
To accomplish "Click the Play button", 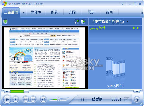I will 7,99.
